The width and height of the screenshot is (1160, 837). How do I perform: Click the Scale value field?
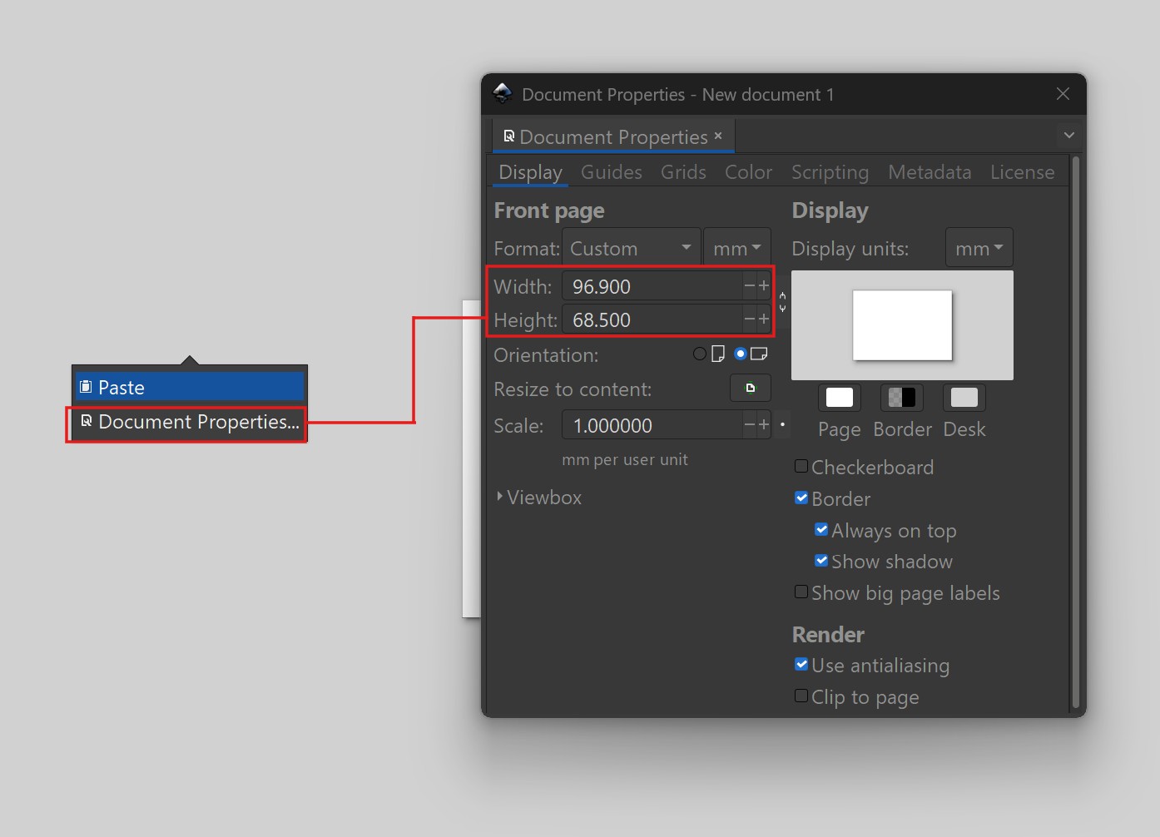[x=653, y=425]
